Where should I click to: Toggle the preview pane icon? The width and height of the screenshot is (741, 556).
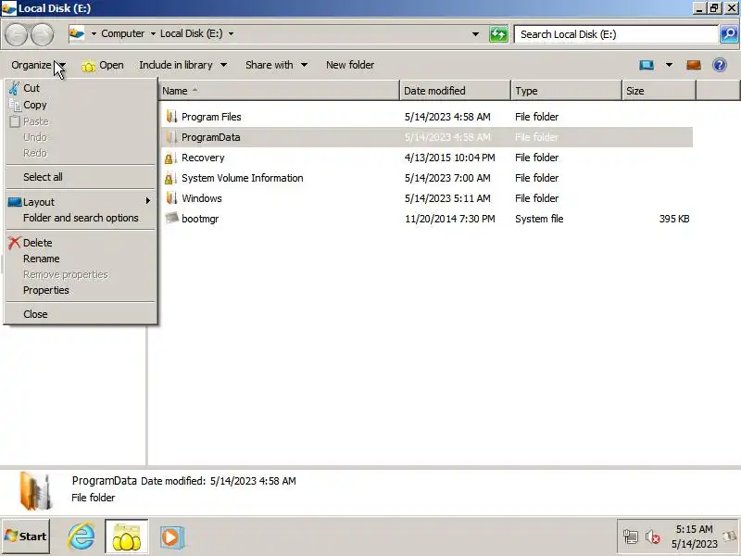693,65
